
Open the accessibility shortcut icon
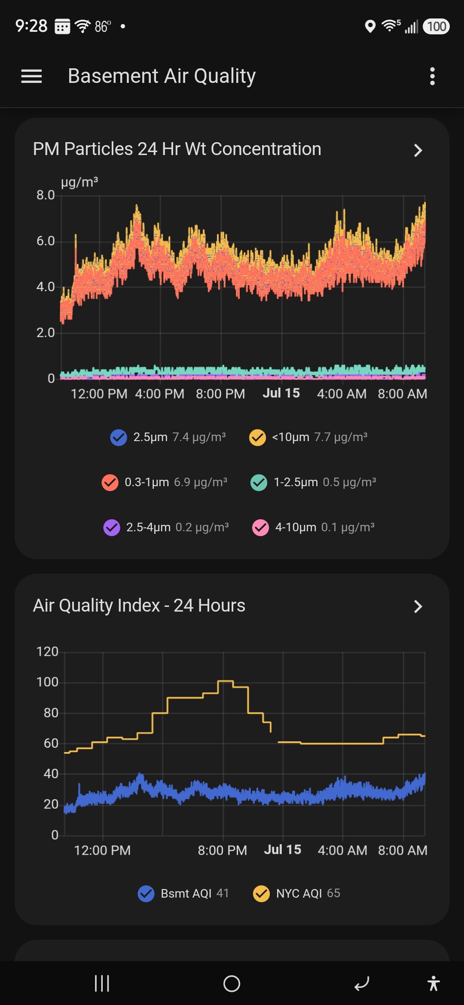(x=433, y=983)
